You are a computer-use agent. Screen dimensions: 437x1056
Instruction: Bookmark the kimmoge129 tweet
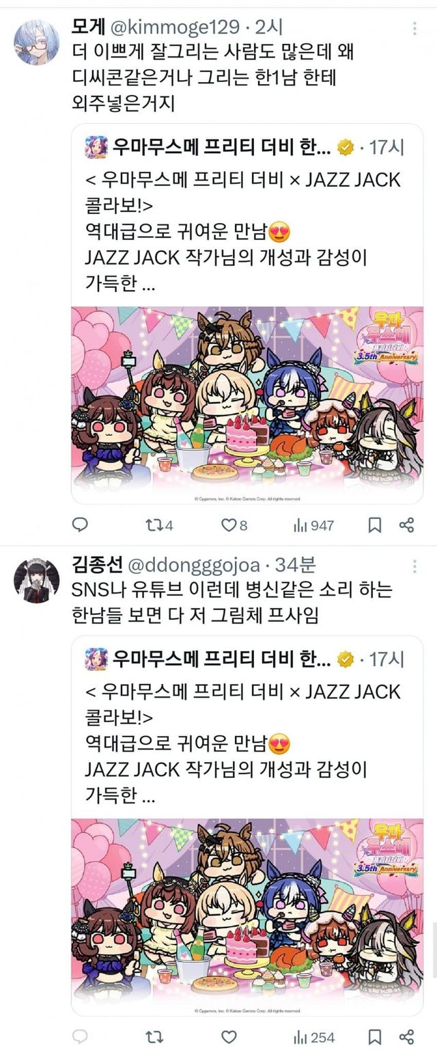pyautogui.click(x=375, y=525)
